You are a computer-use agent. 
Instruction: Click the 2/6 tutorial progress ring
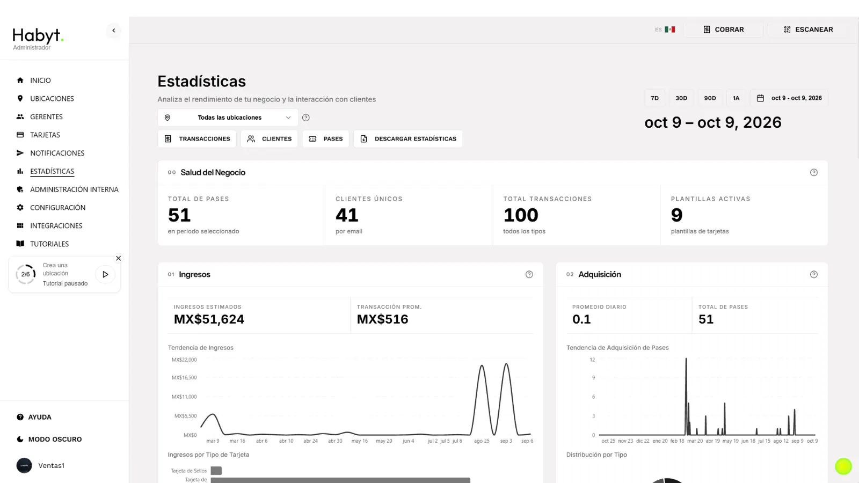tap(26, 274)
